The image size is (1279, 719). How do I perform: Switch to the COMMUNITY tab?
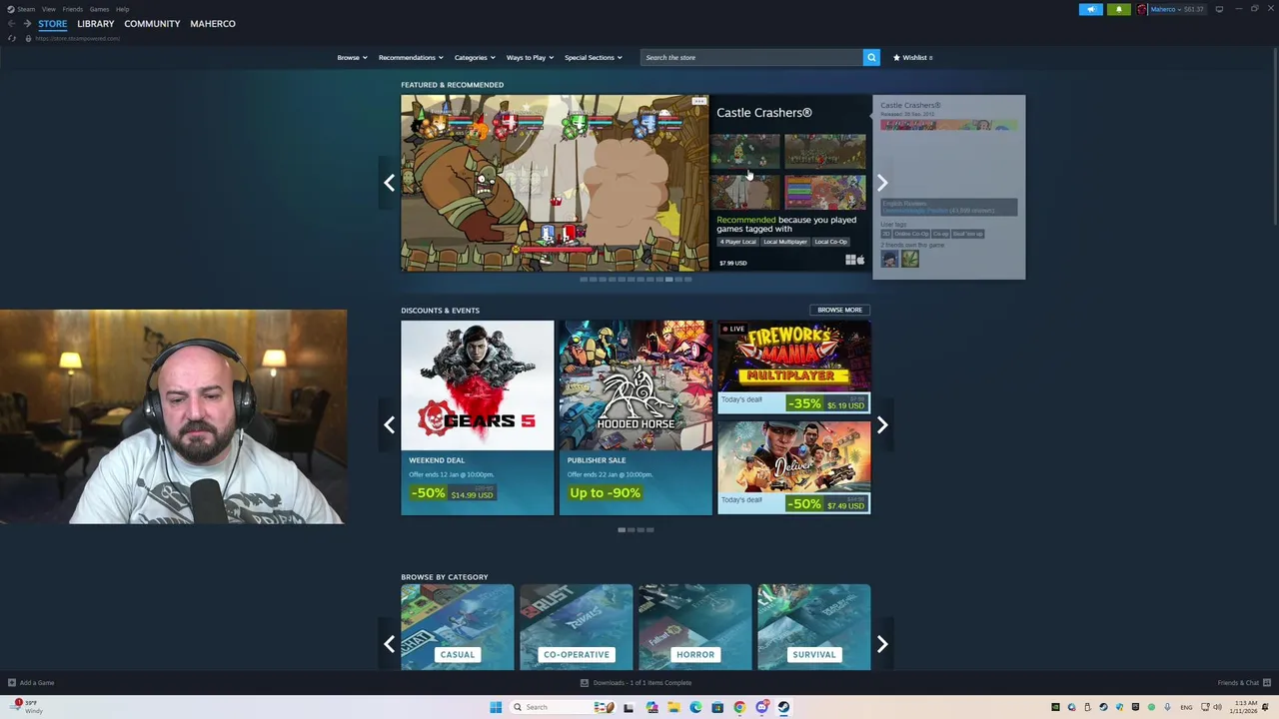[152, 24]
